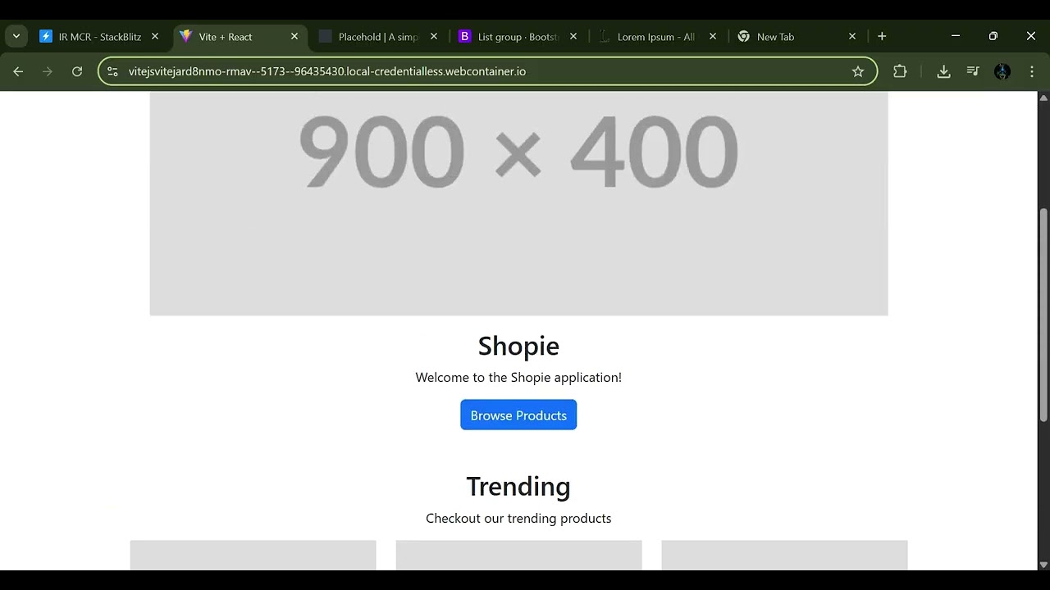Click the page vertical scrollbar thumb
Image resolution: width=1050 pixels, height=590 pixels.
tap(1043, 315)
